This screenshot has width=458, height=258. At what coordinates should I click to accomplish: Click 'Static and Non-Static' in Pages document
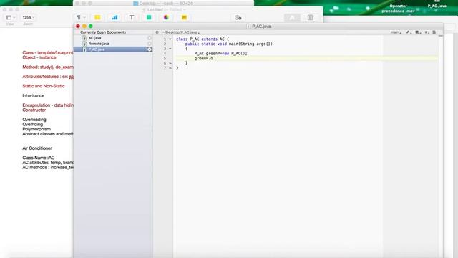[x=44, y=86]
